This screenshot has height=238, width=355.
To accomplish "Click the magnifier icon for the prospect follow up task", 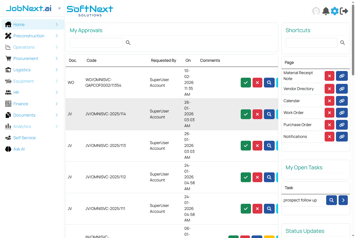I will 331,200.
